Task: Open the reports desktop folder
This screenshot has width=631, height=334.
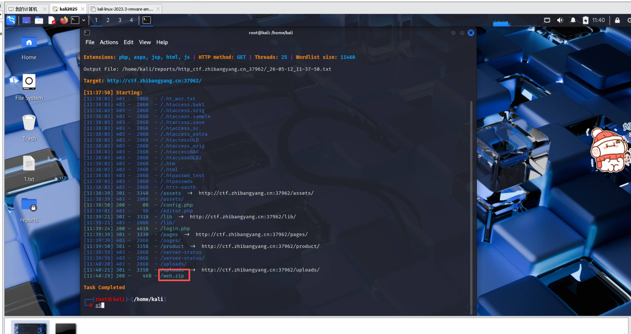Action: pyautogui.click(x=29, y=210)
